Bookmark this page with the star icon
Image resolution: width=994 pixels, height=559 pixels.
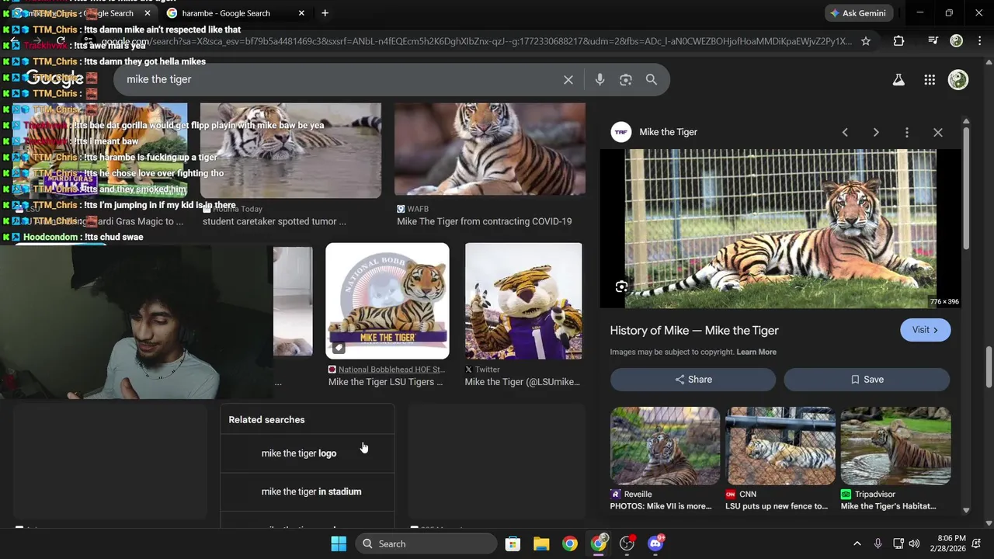click(866, 41)
